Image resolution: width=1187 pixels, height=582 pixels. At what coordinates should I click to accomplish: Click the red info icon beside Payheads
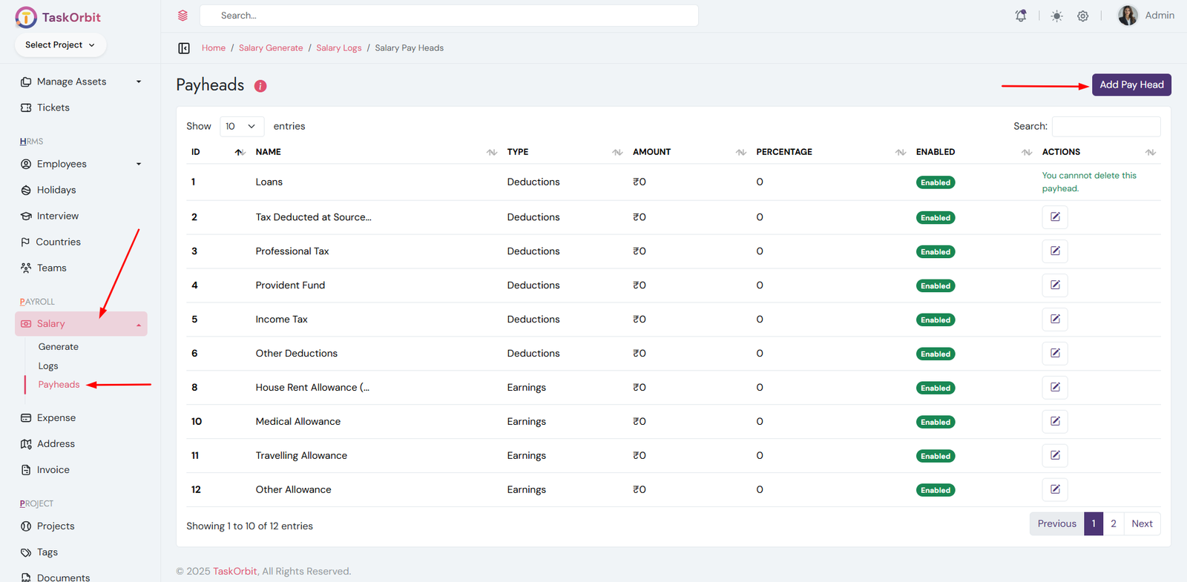[x=260, y=86]
